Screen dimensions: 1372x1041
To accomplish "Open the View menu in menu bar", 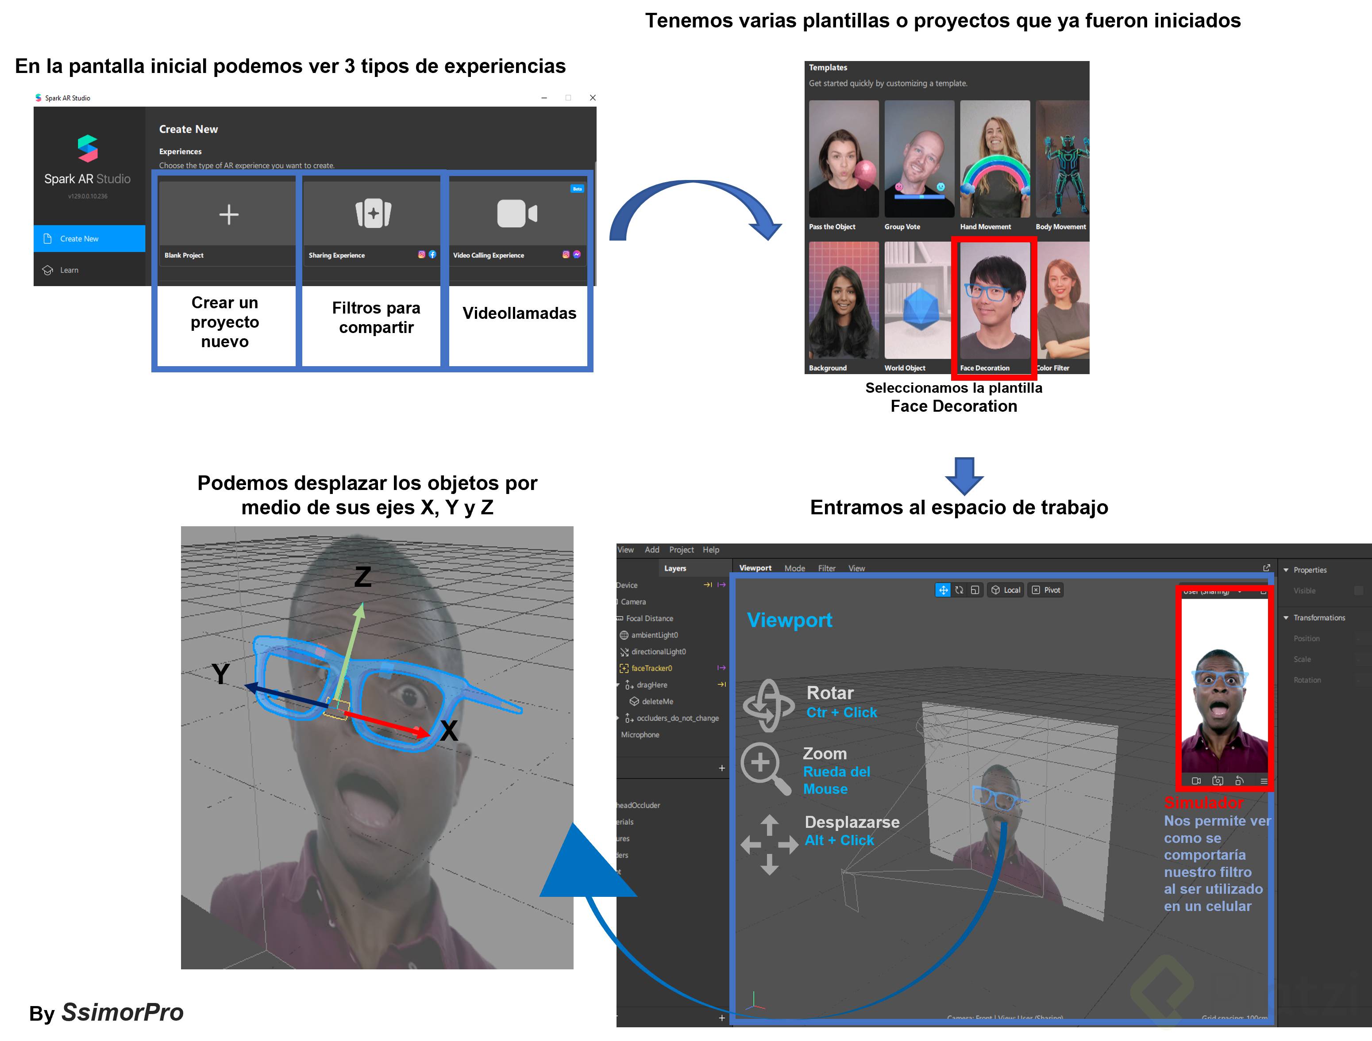I will pos(625,550).
